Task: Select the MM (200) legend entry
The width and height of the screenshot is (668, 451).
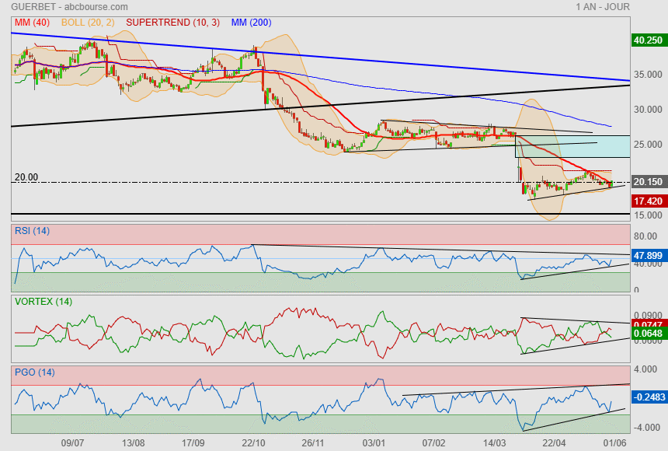Action: coord(252,23)
